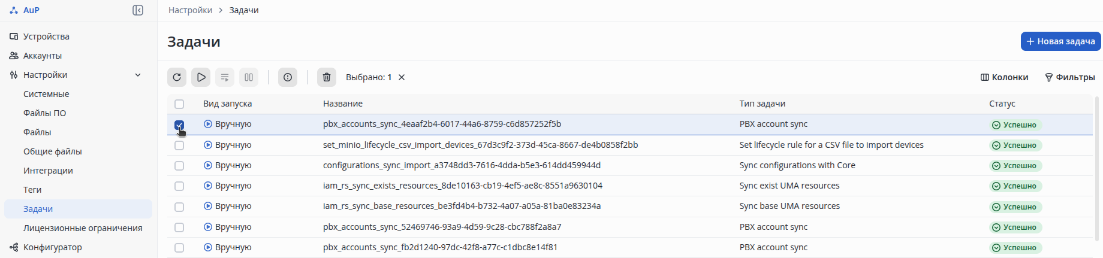Open Файлы page in sidebar
1103x258 pixels.
[37, 132]
